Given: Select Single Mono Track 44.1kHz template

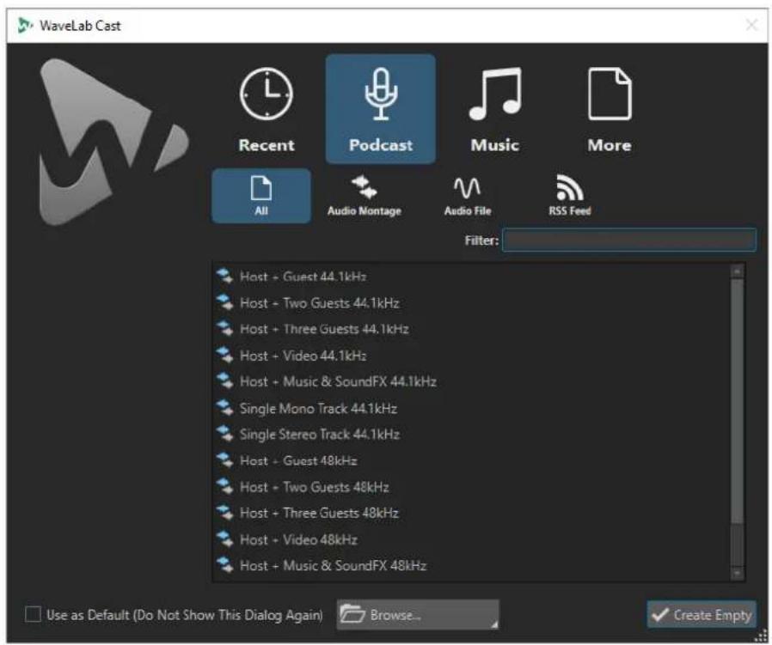Looking at the screenshot, I should tap(473, 408).
